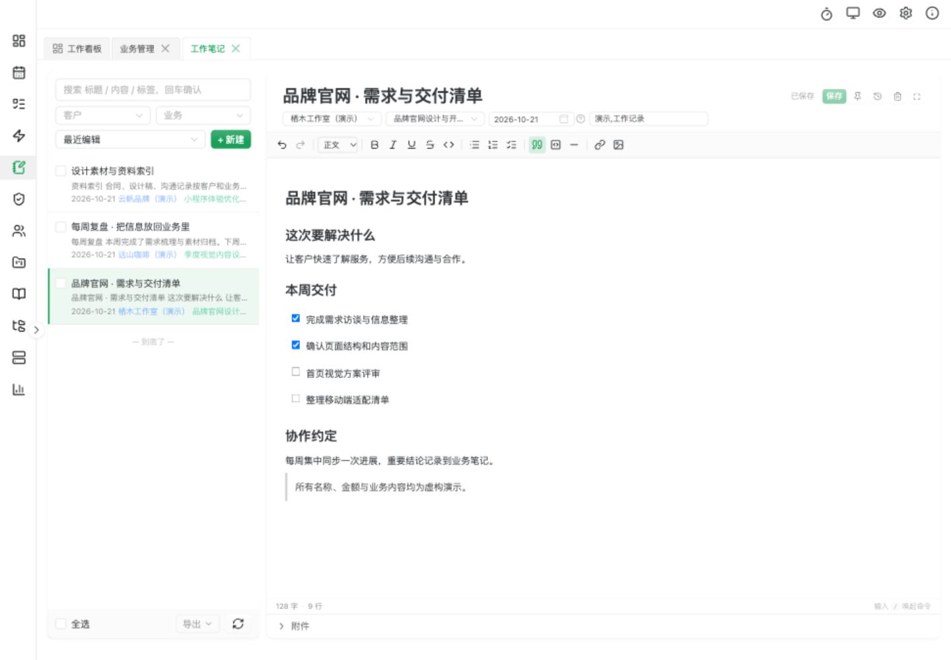Select the notes edit icon in sidebar
This screenshot has width=951, height=660.
(18, 168)
